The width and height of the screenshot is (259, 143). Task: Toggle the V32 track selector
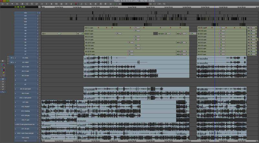click(x=26, y=13)
